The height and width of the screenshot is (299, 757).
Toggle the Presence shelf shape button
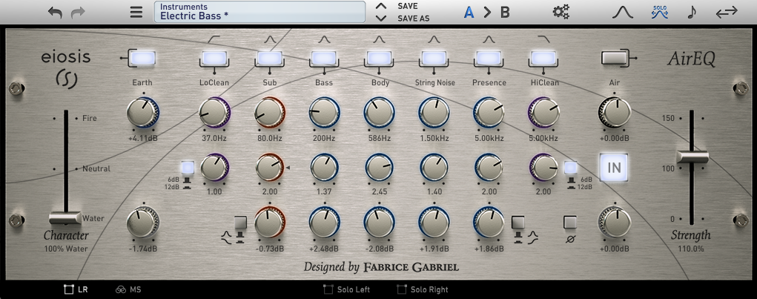pos(518,222)
